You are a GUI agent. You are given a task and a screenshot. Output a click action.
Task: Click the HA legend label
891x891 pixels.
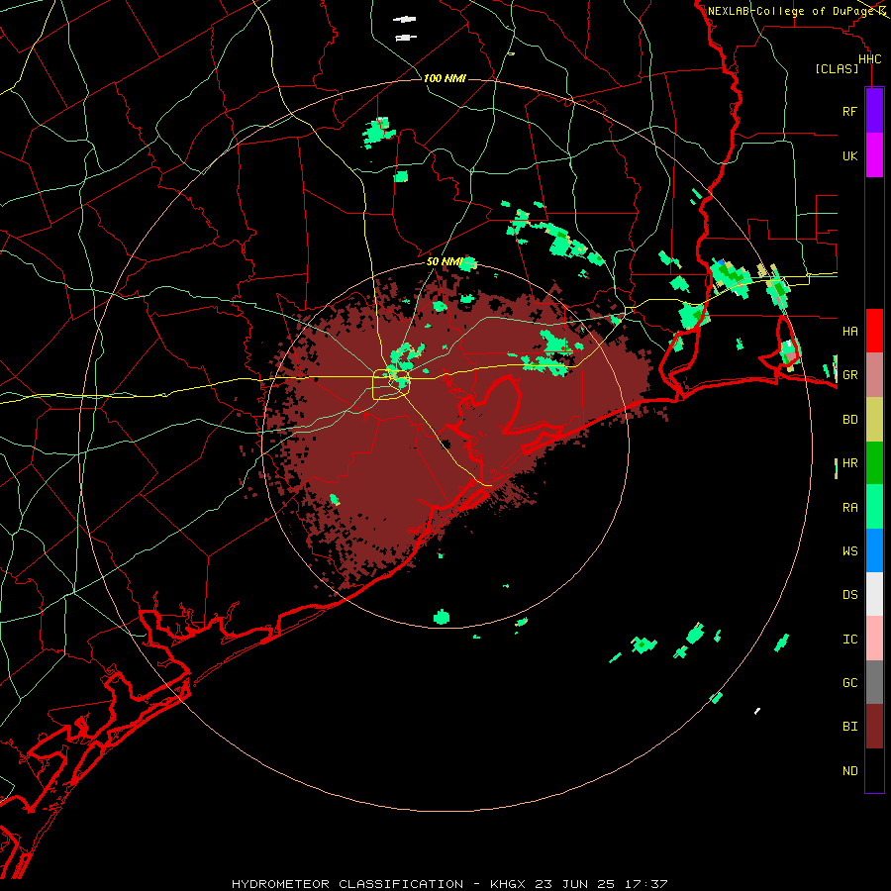click(849, 331)
